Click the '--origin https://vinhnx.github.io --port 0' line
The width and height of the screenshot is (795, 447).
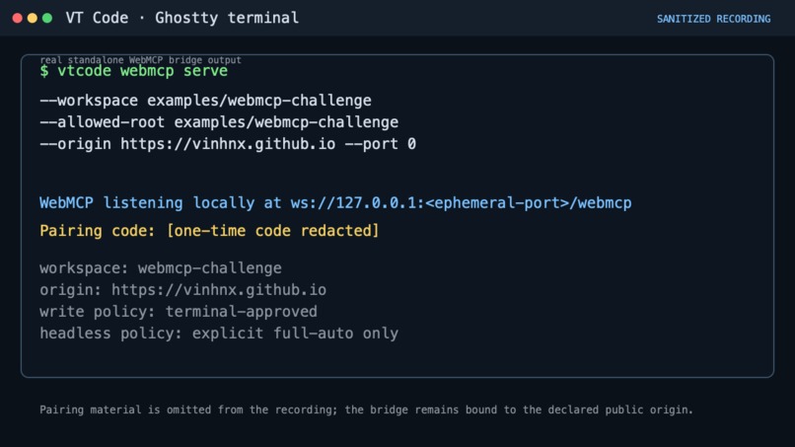pyautogui.click(x=228, y=144)
